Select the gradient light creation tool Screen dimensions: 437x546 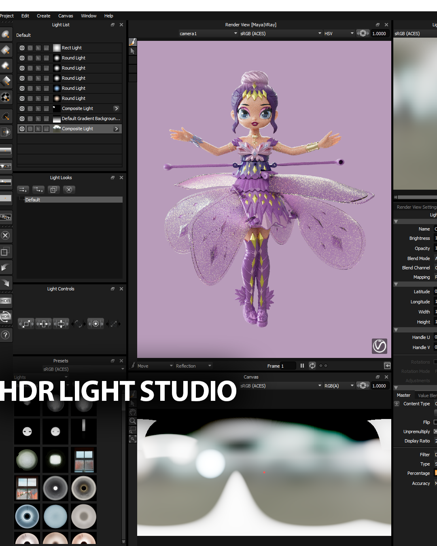click(x=6, y=81)
